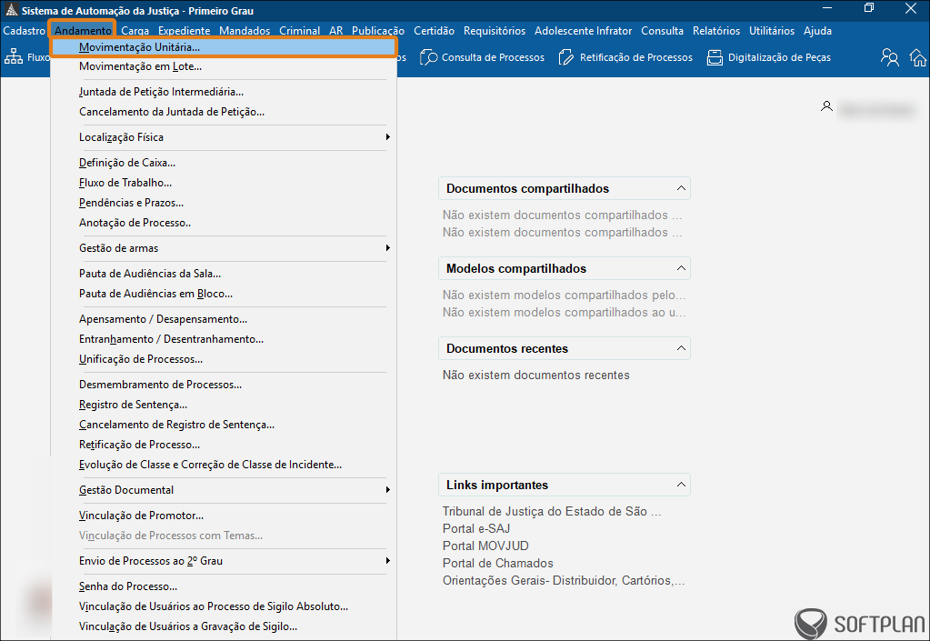Screen dimensions: 930x641
Task: Click the user profile icon
Action: click(826, 106)
